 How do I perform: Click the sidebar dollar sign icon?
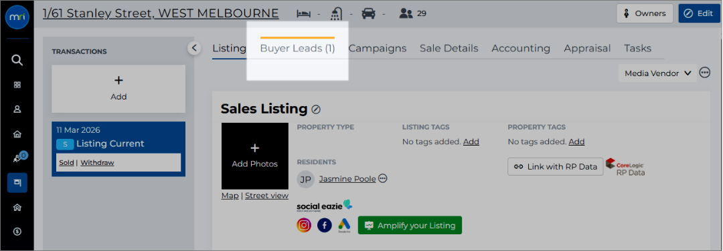[17, 232]
